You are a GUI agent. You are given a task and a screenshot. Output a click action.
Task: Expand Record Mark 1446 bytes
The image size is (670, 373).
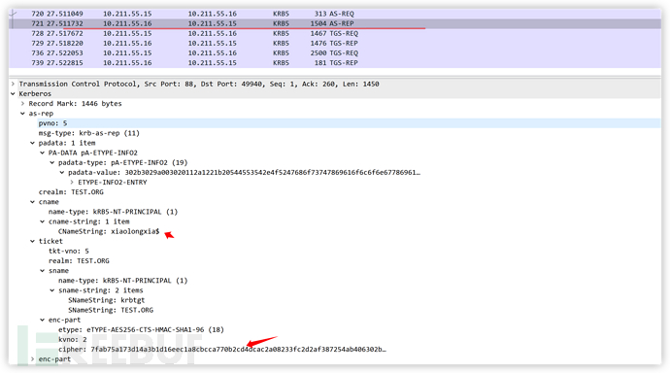point(22,103)
